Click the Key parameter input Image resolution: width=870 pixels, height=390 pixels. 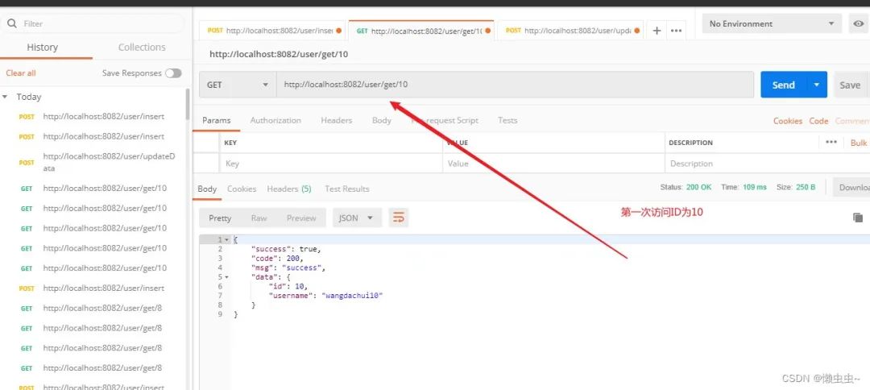pos(331,164)
